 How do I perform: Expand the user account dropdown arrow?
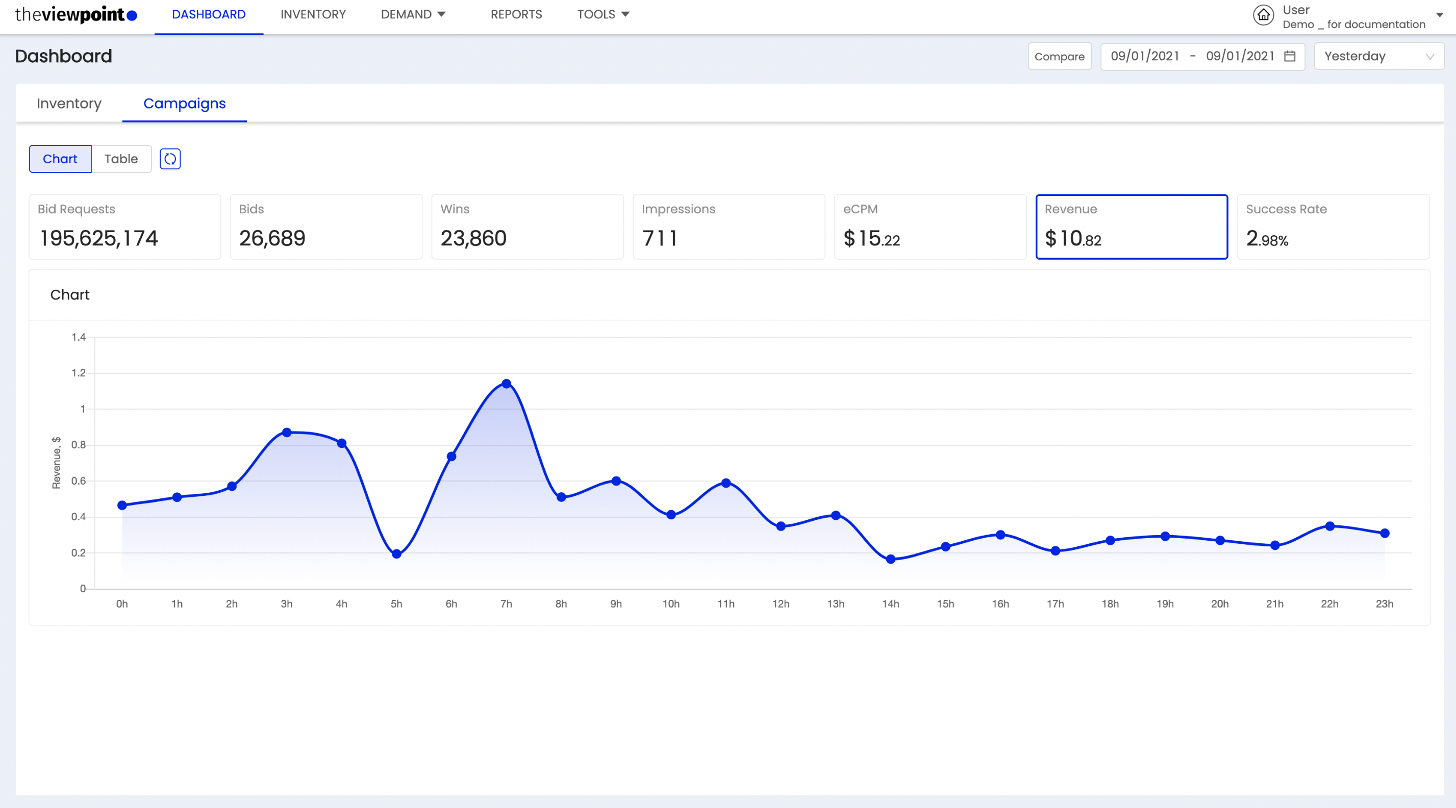click(1440, 15)
